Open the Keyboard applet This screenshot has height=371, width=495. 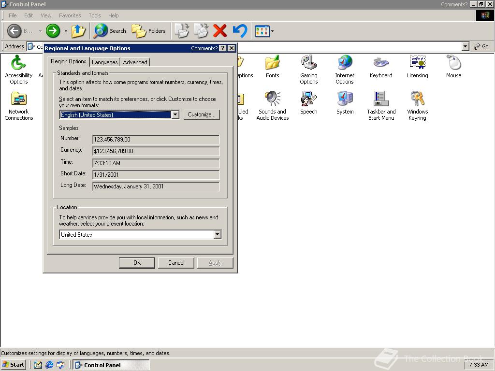pyautogui.click(x=381, y=67)
